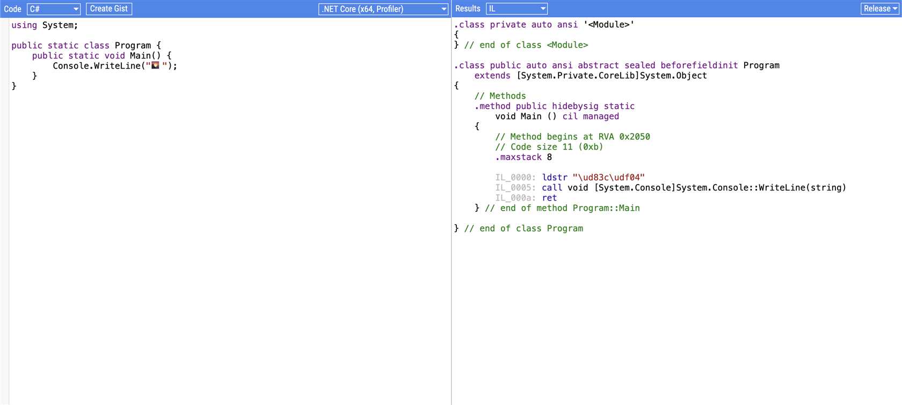Image resolution: width=902 pixels, height=405 pixels.
Task: Open the C# language dropdown
Action: pyautogui.click(x=53, y=9)
